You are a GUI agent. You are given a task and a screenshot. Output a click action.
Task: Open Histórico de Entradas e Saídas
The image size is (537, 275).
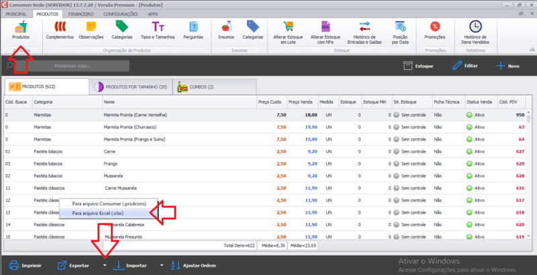pos(364,32)
